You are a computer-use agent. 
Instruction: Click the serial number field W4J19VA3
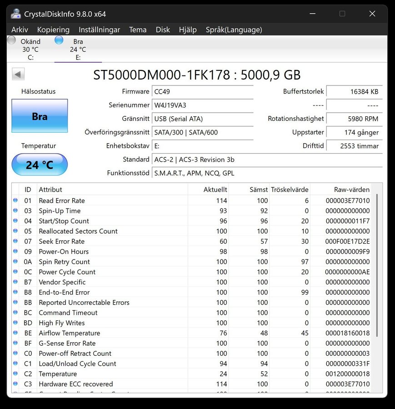(202, 105)
